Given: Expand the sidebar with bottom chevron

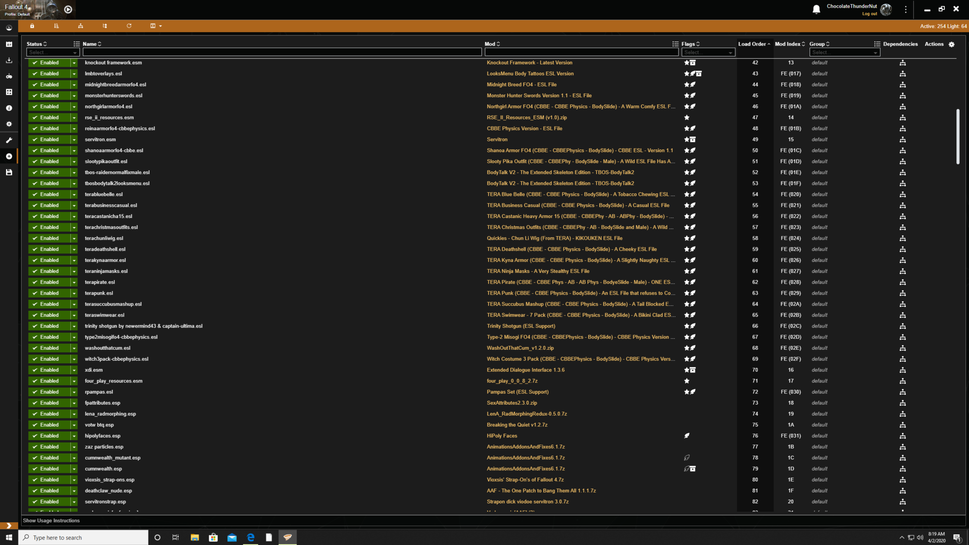Looking at the screenshot, I should coord(9,525).
